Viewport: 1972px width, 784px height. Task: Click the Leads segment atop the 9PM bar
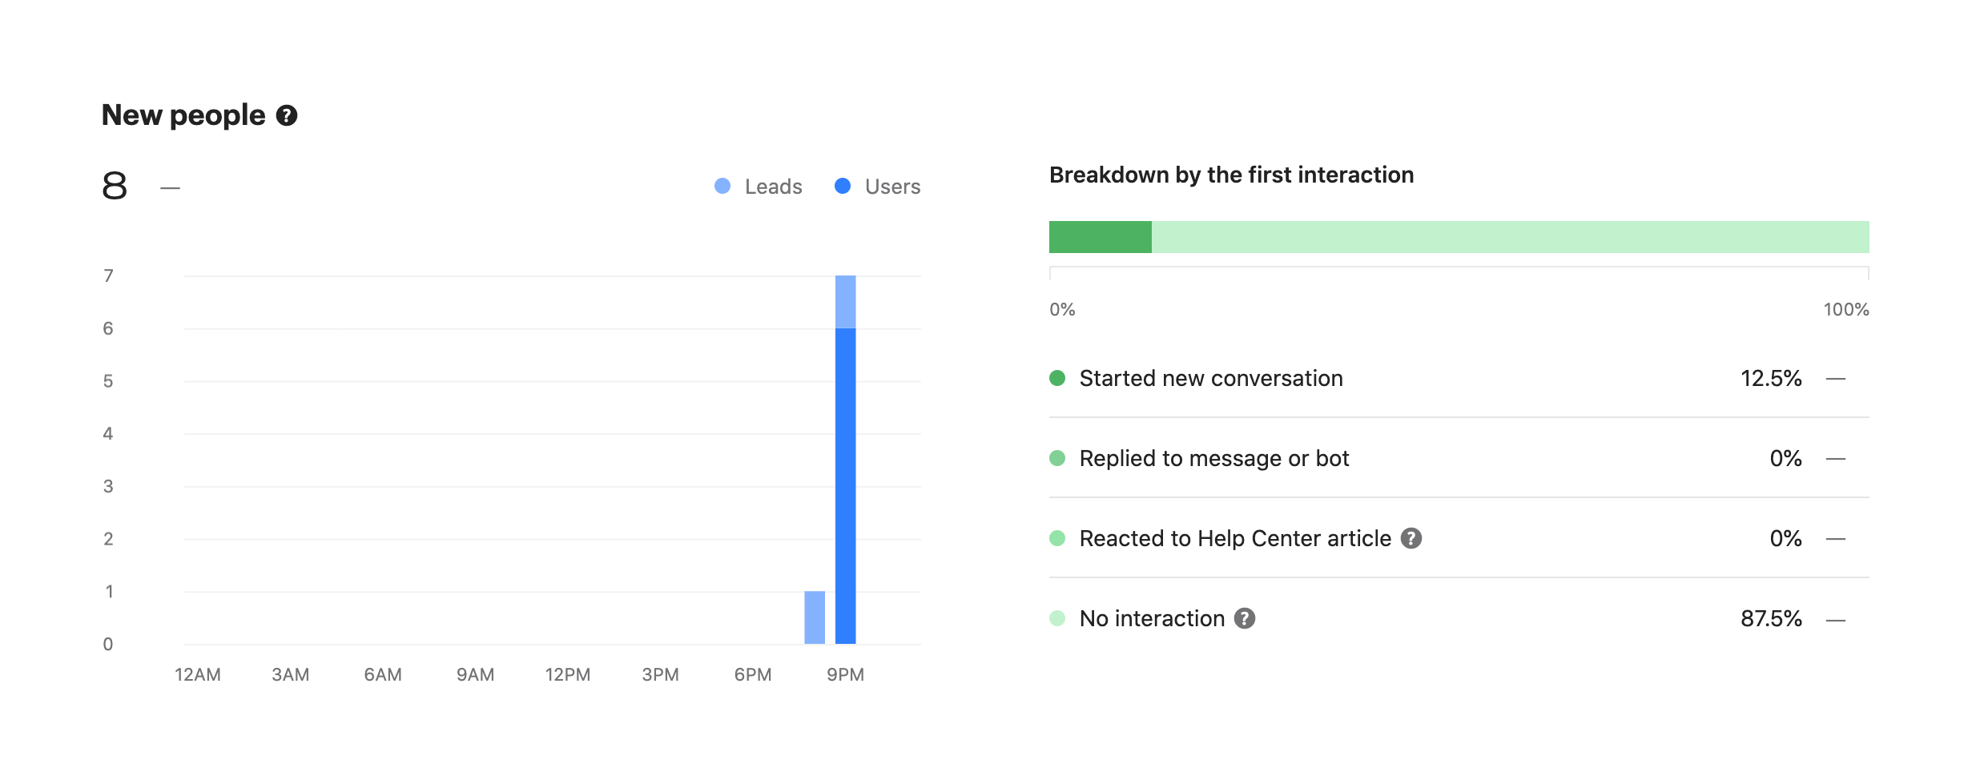point(845,302)
